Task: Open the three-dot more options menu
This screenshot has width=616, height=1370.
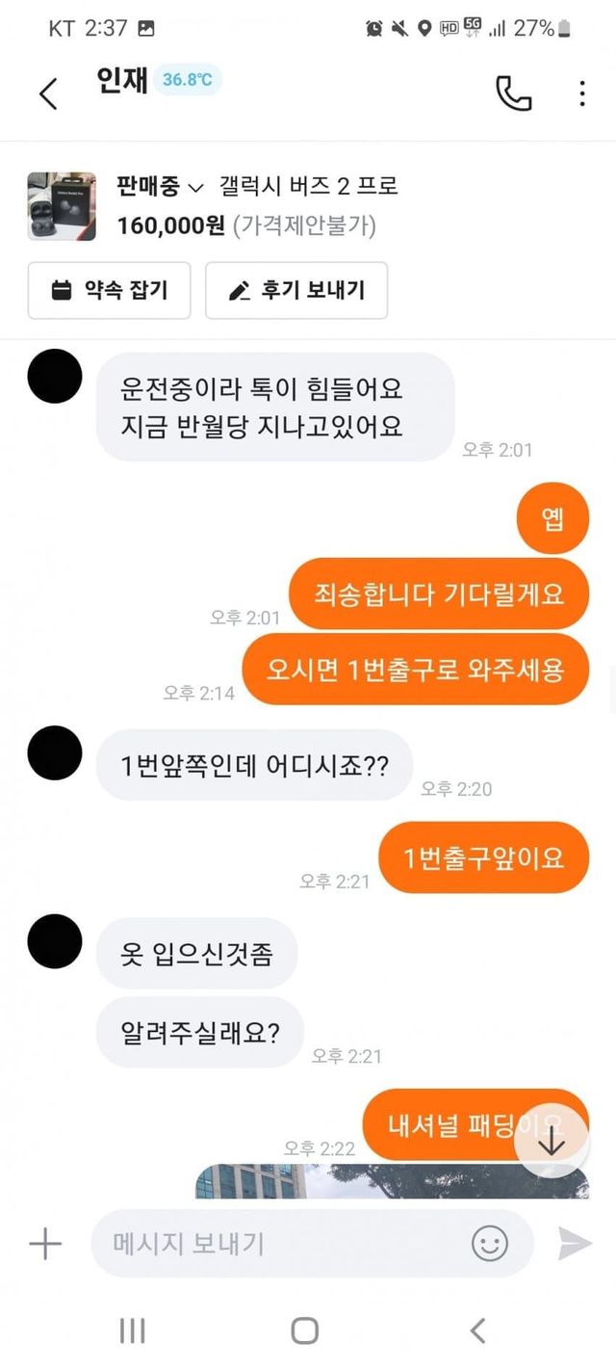Action: 581,93
